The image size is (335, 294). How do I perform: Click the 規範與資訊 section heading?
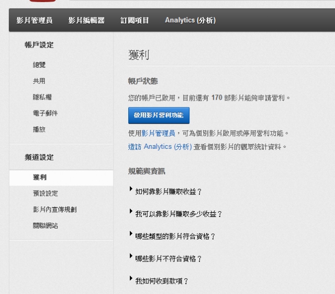(x=147, y=171)
